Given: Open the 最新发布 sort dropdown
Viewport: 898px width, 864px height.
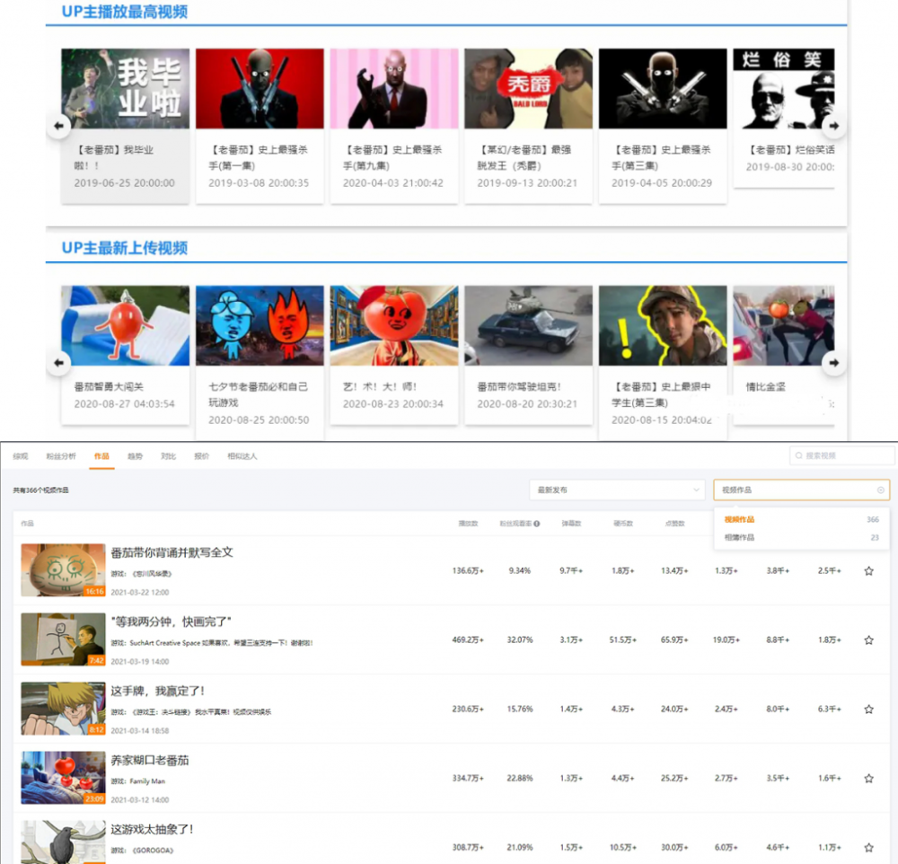Looking at the screenshot, I should point(618,489).
